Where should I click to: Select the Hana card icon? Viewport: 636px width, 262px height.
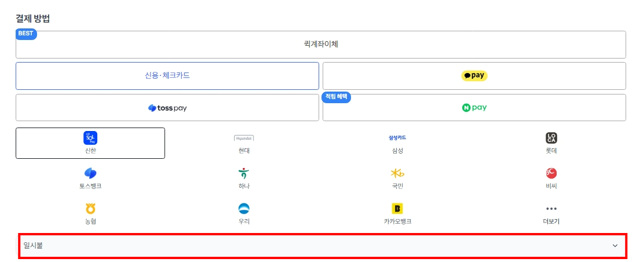pyautogui.click(x=244, y=173)
